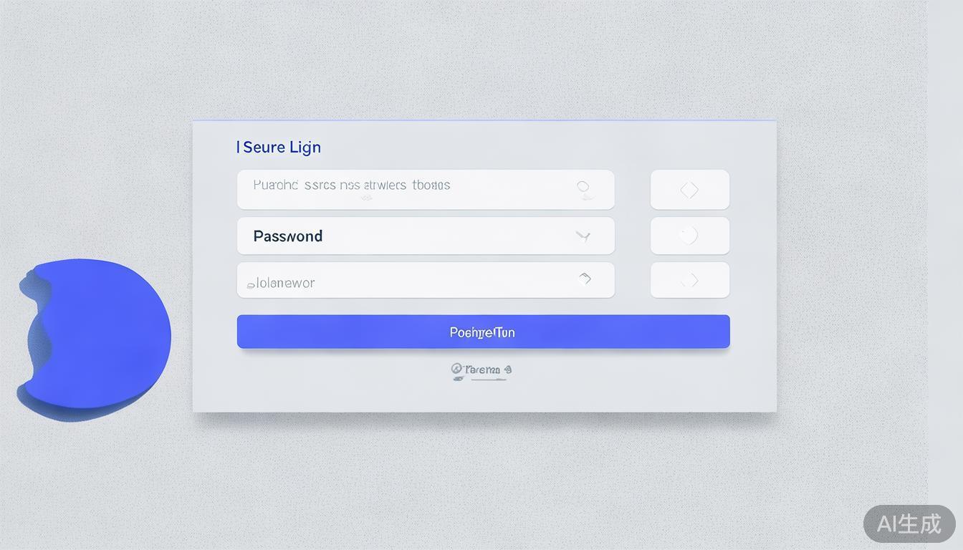This screenshot has width=963, height=550.
Task: Click the icon inside the lolanewor field
Action: click(585, 279)
